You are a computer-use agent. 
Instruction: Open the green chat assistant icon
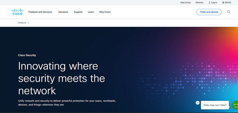pos(235,105)
